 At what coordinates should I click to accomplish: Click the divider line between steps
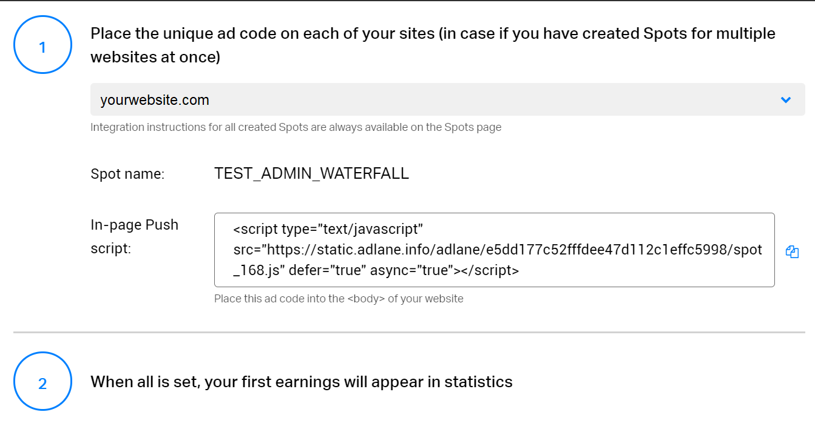409,332
